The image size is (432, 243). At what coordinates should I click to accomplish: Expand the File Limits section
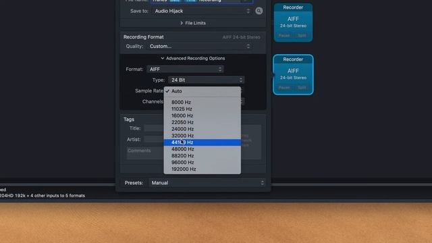(x=193, y=23)
